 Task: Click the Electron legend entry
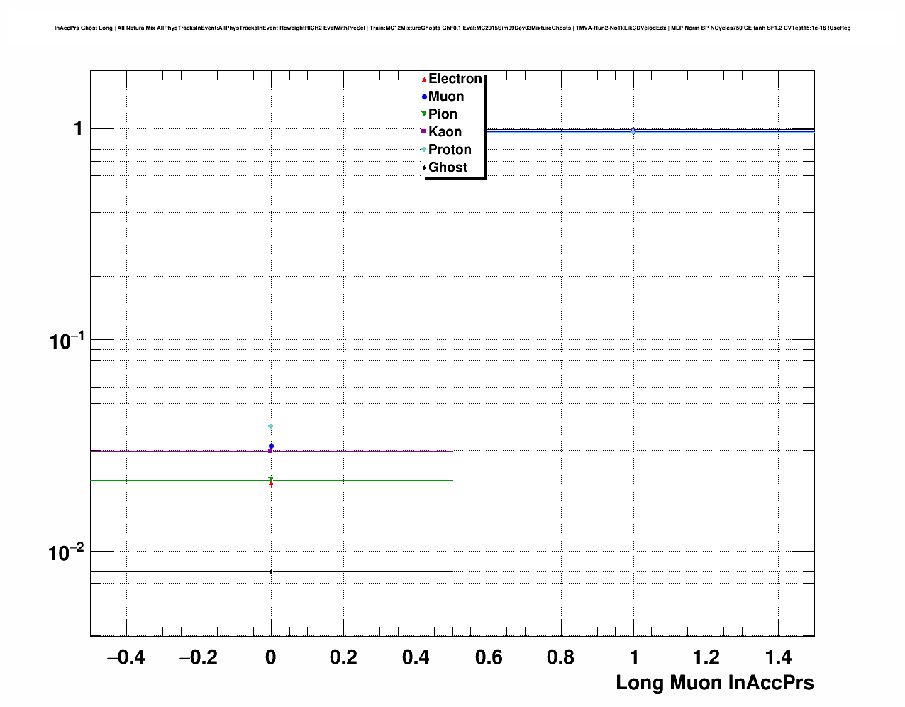[x=452, y=79]
